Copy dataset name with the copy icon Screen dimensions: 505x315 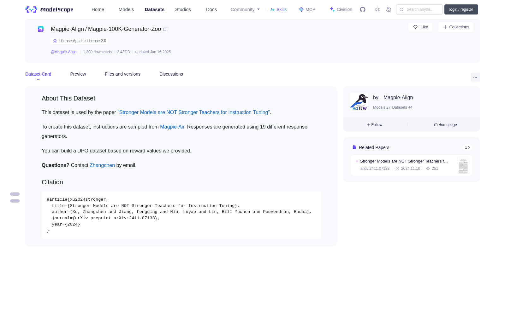pyautogui.click(x=165, y=29)
